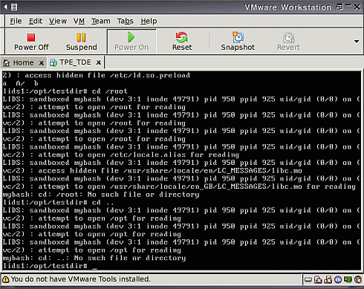The width and height of the screenshot is (364, 289).
Task: Click the window menu icon in title bar
Action: [x=14, y=7]
